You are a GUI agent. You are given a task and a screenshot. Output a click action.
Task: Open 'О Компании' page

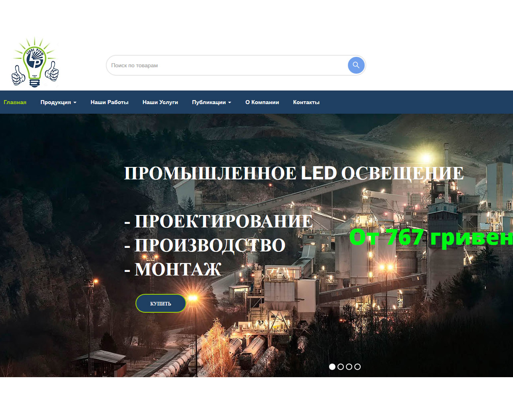pyautogui.click(x=262, y=102)
